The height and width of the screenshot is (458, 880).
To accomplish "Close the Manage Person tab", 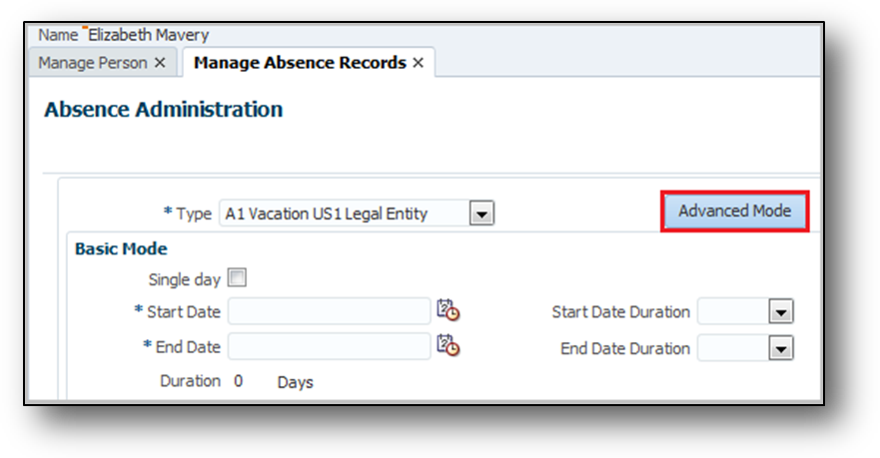I will pyautogui.click(x=159, y=63).
